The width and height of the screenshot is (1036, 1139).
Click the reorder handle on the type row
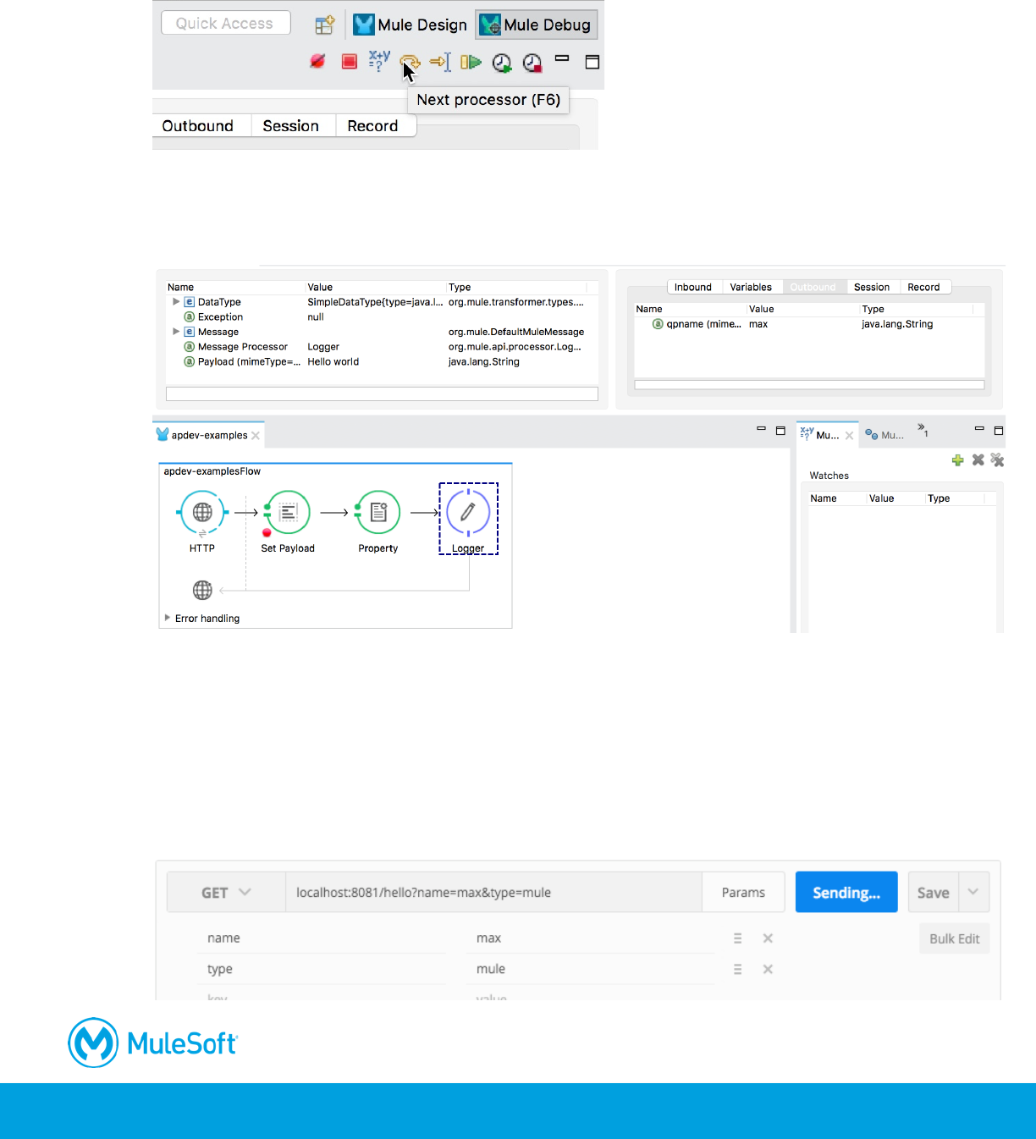pyautogui.click(x=737, y=969)
